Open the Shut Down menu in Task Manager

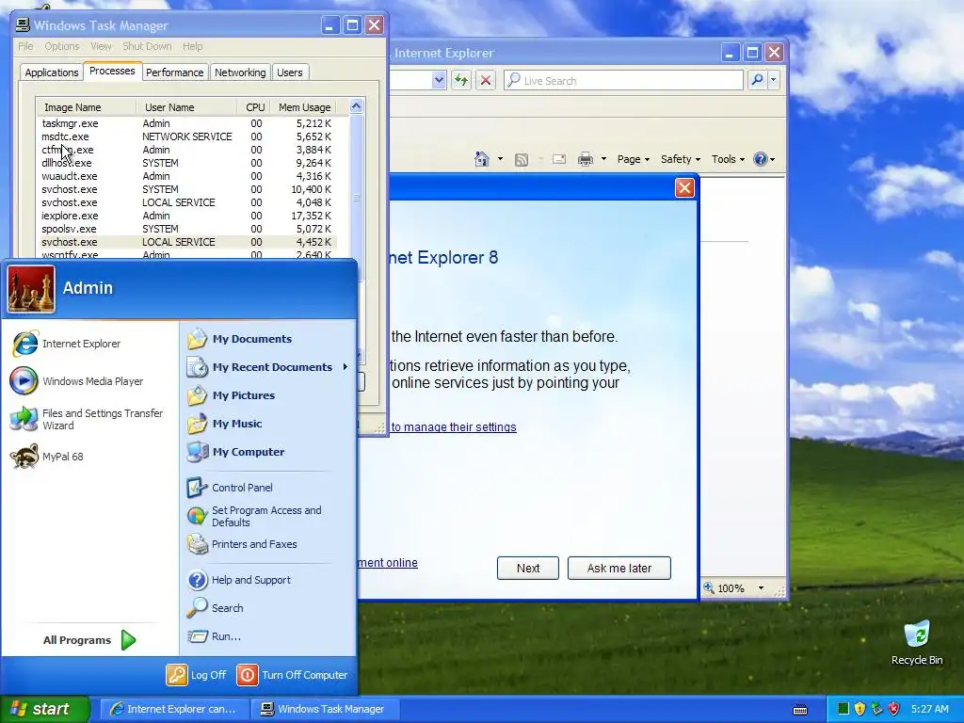146,46
